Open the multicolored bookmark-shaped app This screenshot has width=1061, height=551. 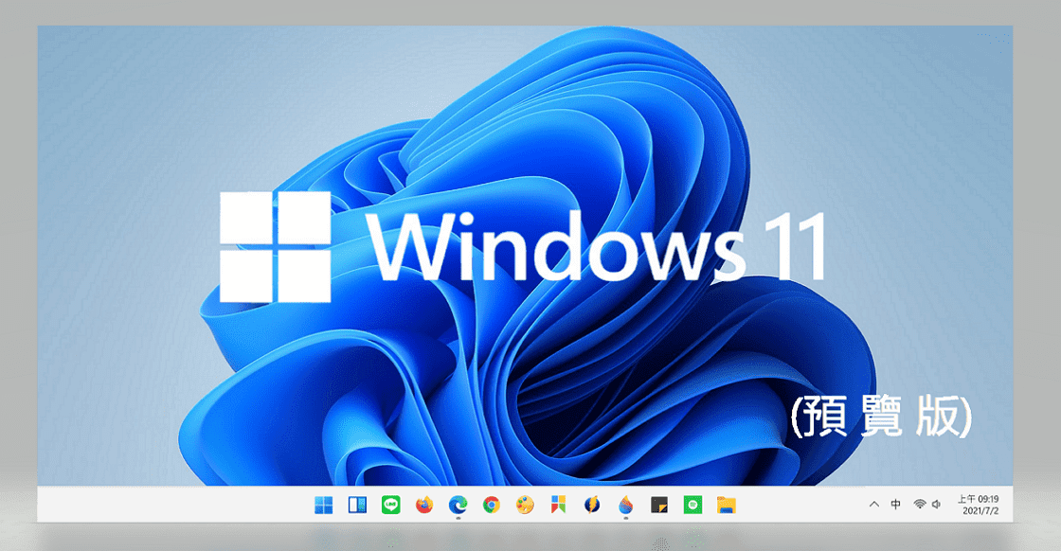[x=557, y=506]
